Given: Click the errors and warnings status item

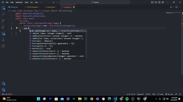Looking at the screenshot, I should [7, 94].
